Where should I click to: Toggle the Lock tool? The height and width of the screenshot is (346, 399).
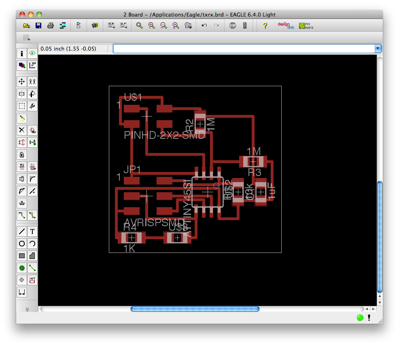point(22,155)
